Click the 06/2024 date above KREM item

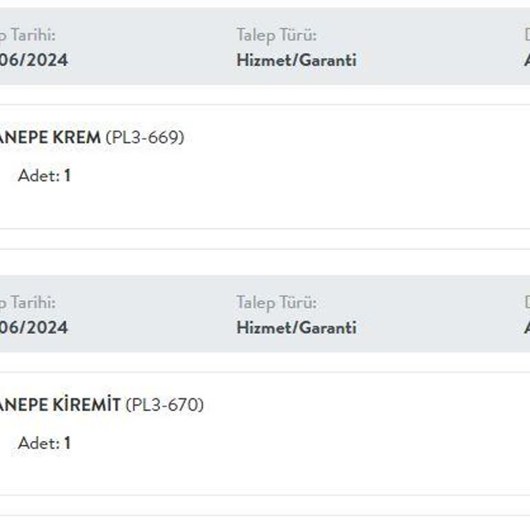point(34,60)
